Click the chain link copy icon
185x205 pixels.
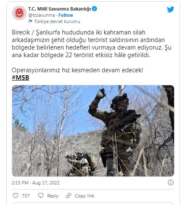[69, 196]
